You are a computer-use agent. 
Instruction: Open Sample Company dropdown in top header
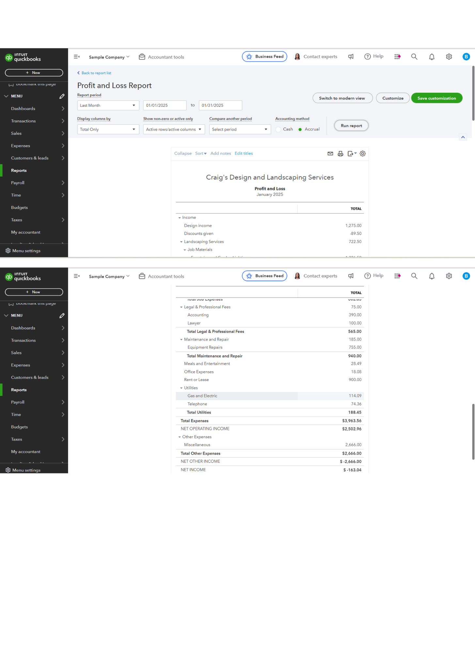[109, 57]
